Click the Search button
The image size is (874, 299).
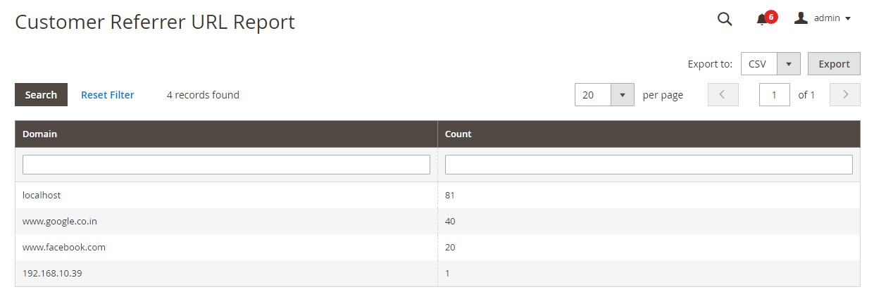coord(41,95)
